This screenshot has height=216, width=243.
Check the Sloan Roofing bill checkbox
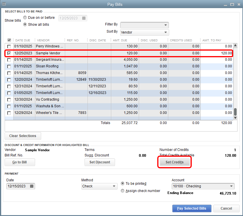point(9,67)
